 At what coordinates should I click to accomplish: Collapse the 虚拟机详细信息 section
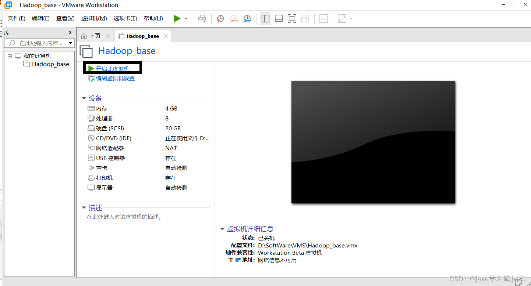(222, 229)
